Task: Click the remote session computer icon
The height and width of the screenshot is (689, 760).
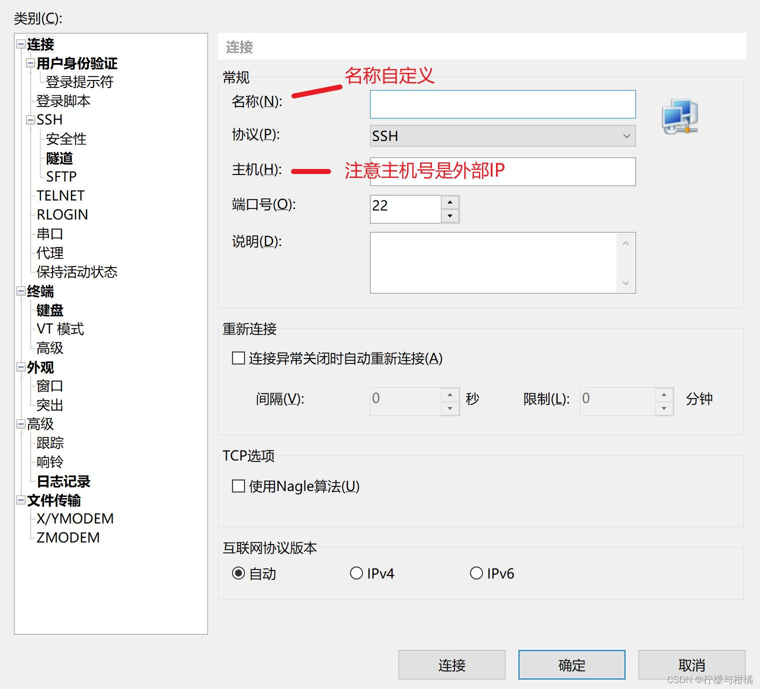Action: point(679,116)
